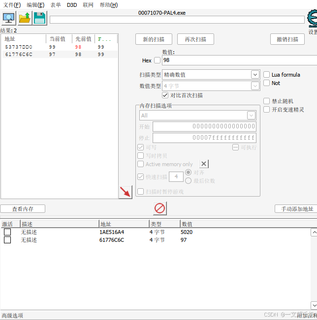This screenshot has height=320, width=317.
Task: Click address table scrollbar up arrow
Action: click(x=314, y=232)
